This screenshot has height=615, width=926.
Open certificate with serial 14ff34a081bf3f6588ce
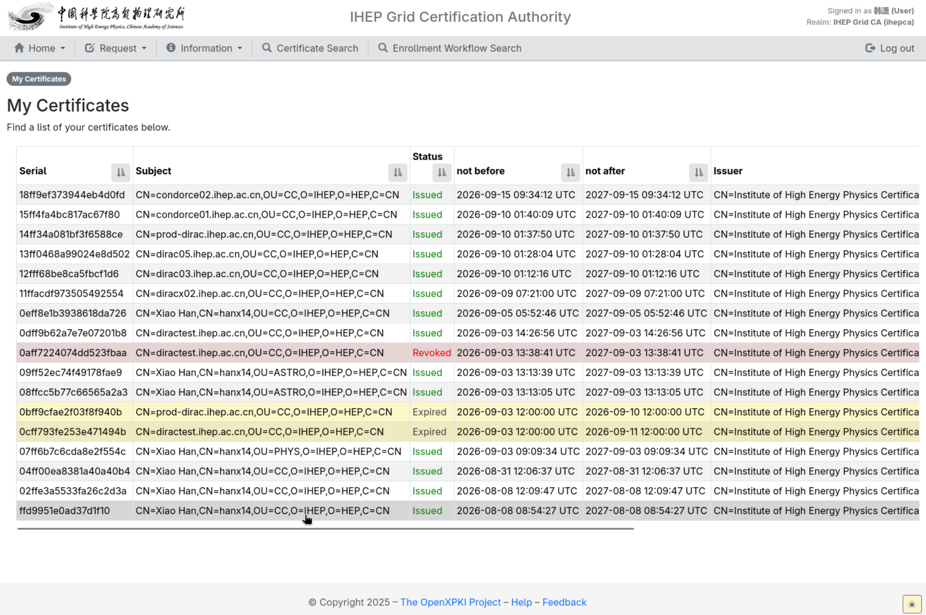click(x=71, y=234)
